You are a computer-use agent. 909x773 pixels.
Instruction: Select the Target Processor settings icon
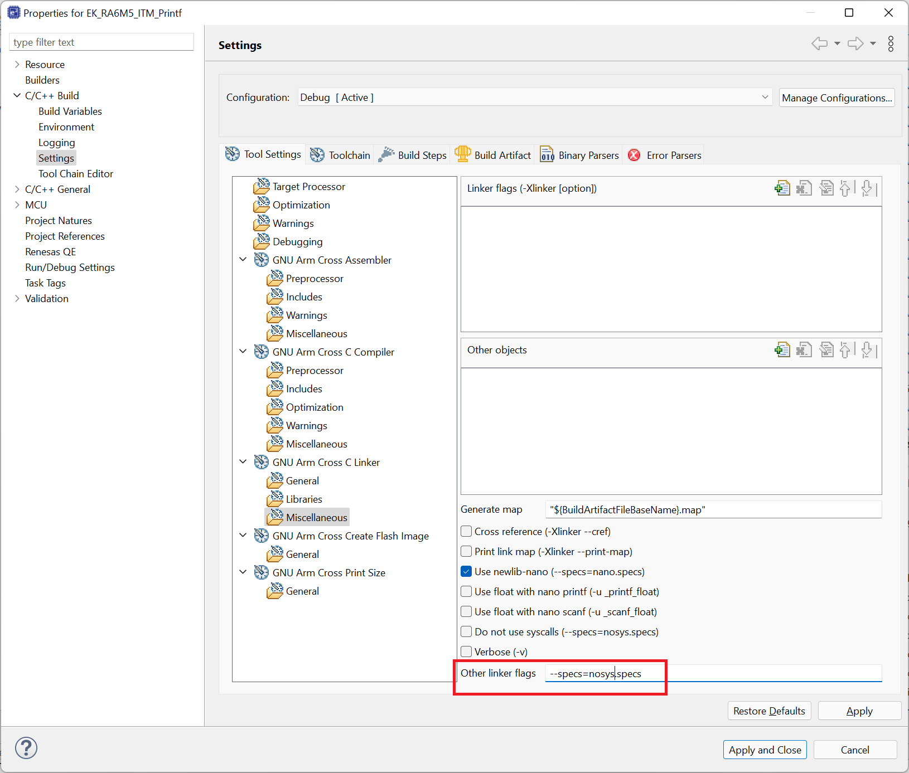[x=261, y=186]
